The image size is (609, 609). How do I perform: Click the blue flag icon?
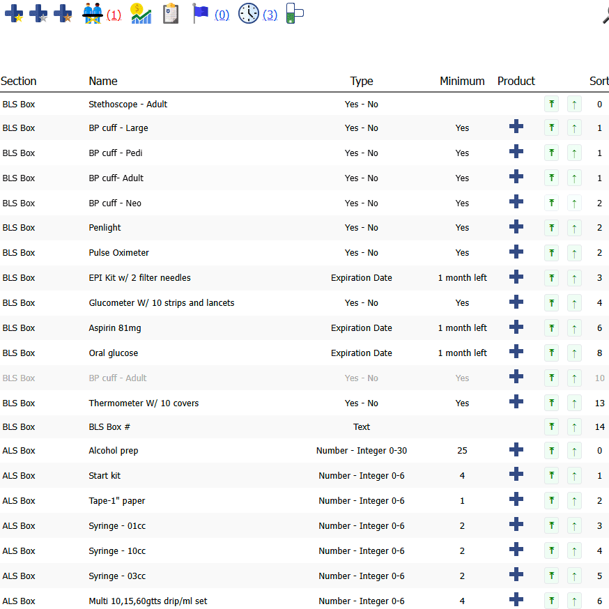point(201,14)
